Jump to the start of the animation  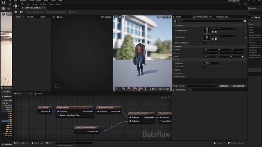click(x=149, y=89)
